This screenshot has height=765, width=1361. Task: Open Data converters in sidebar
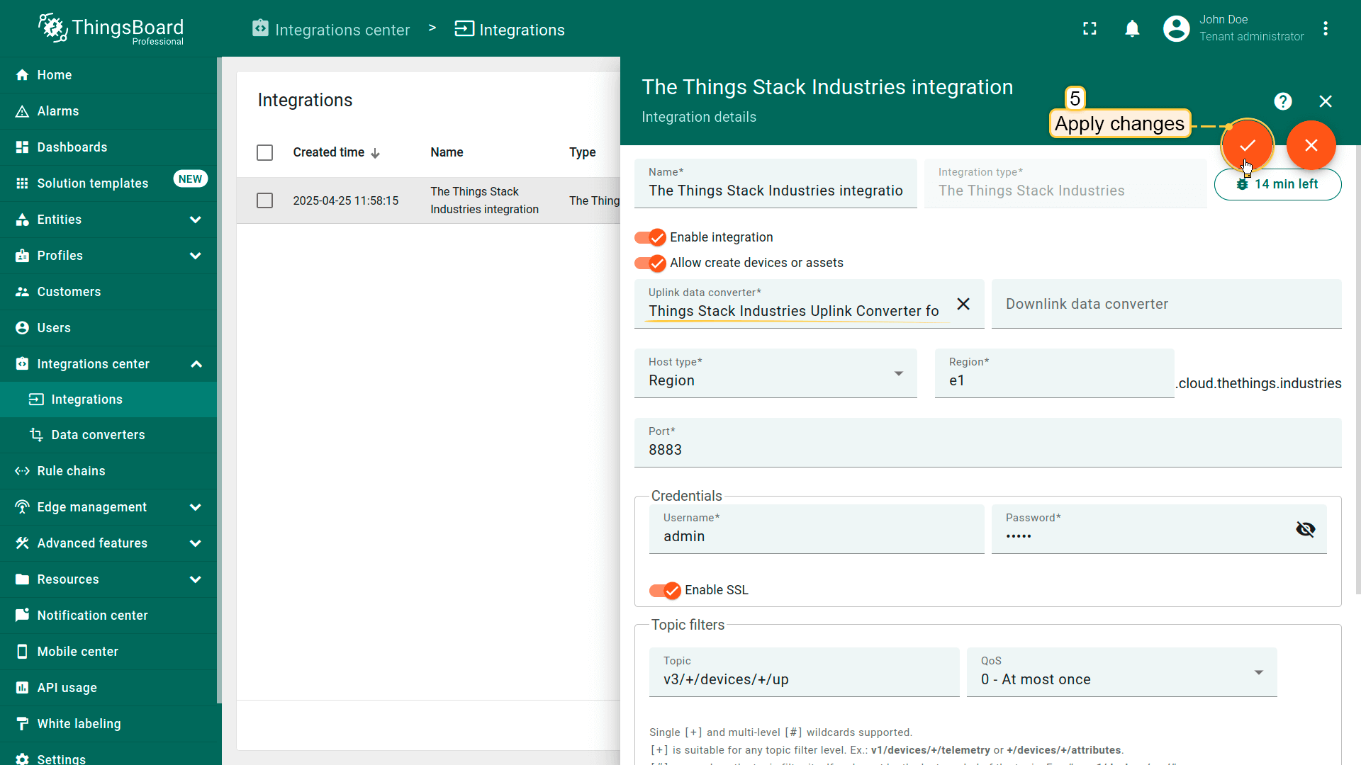(x=98, y=435)
